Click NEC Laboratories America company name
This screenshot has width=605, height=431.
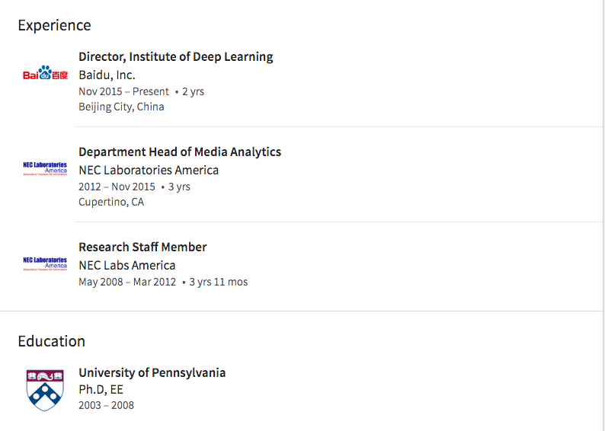click(x=149, y=170)
